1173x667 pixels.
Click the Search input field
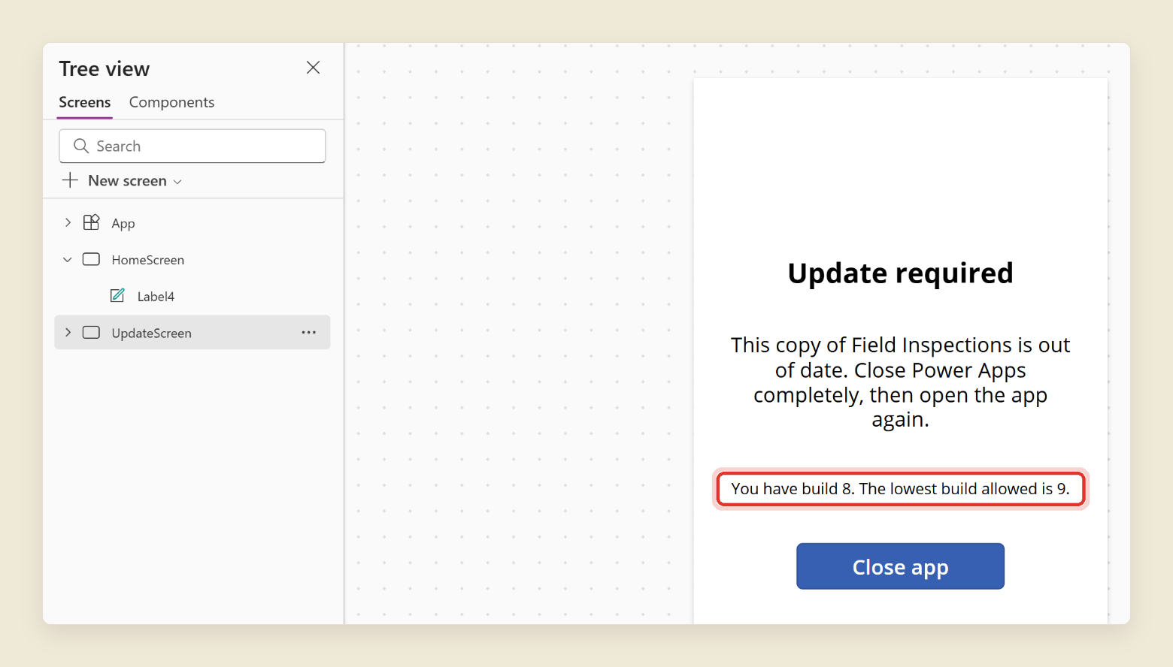tap(192, 146)
